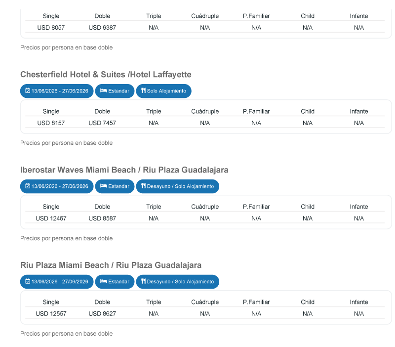Screen dimensions: 395x347
Task: Select the calendar icon in Iberostar Waves date badge
Action: (28, 186)
